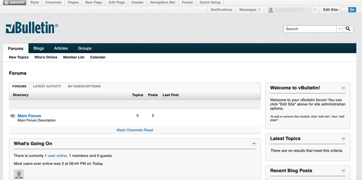The height and width of the screenshot is (180, 362).
Task: Click the Welcome to vBulletin! title
Action: (295, 88)
